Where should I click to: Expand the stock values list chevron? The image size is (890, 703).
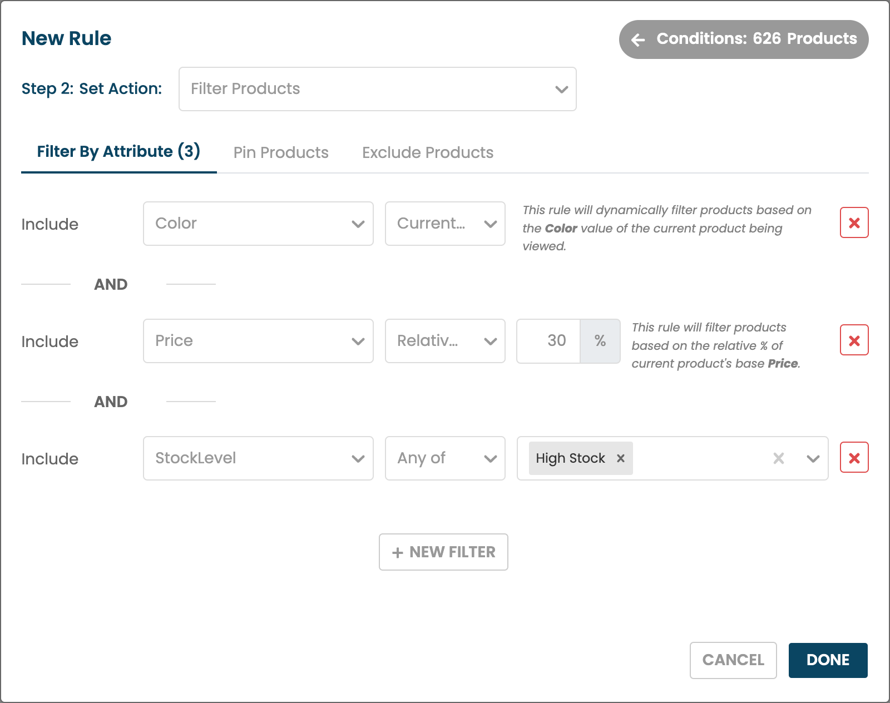[x=813, y=458]
